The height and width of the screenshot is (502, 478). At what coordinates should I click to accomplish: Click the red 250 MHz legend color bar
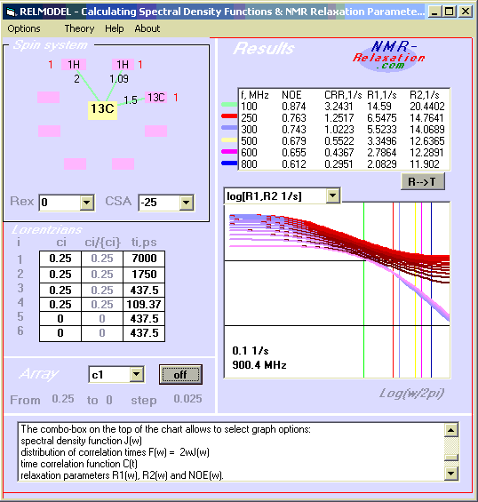click(229, 116)
